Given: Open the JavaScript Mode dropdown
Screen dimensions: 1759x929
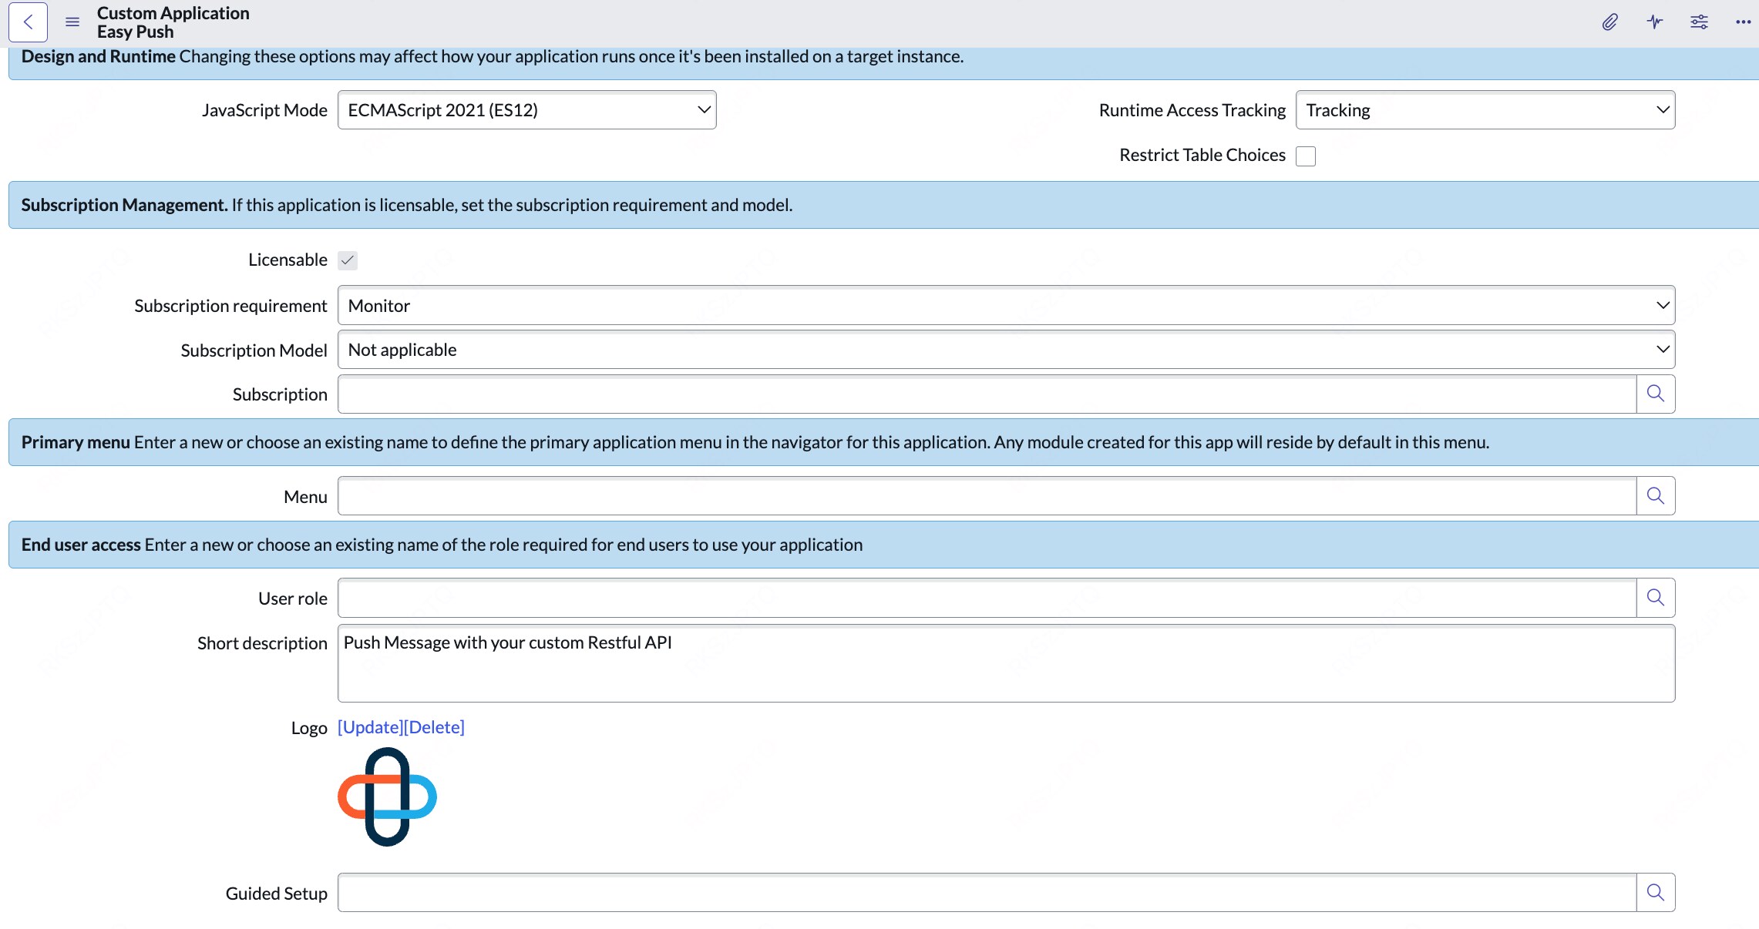Looking at the screenshot, I should 526,110.
